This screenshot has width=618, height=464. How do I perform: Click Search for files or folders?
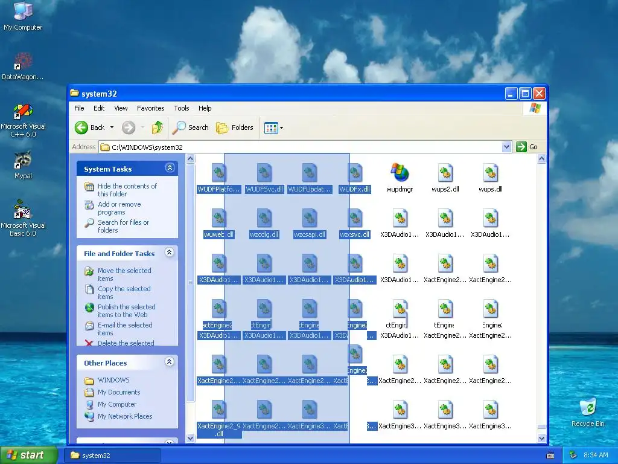click(x=123, y=226)
